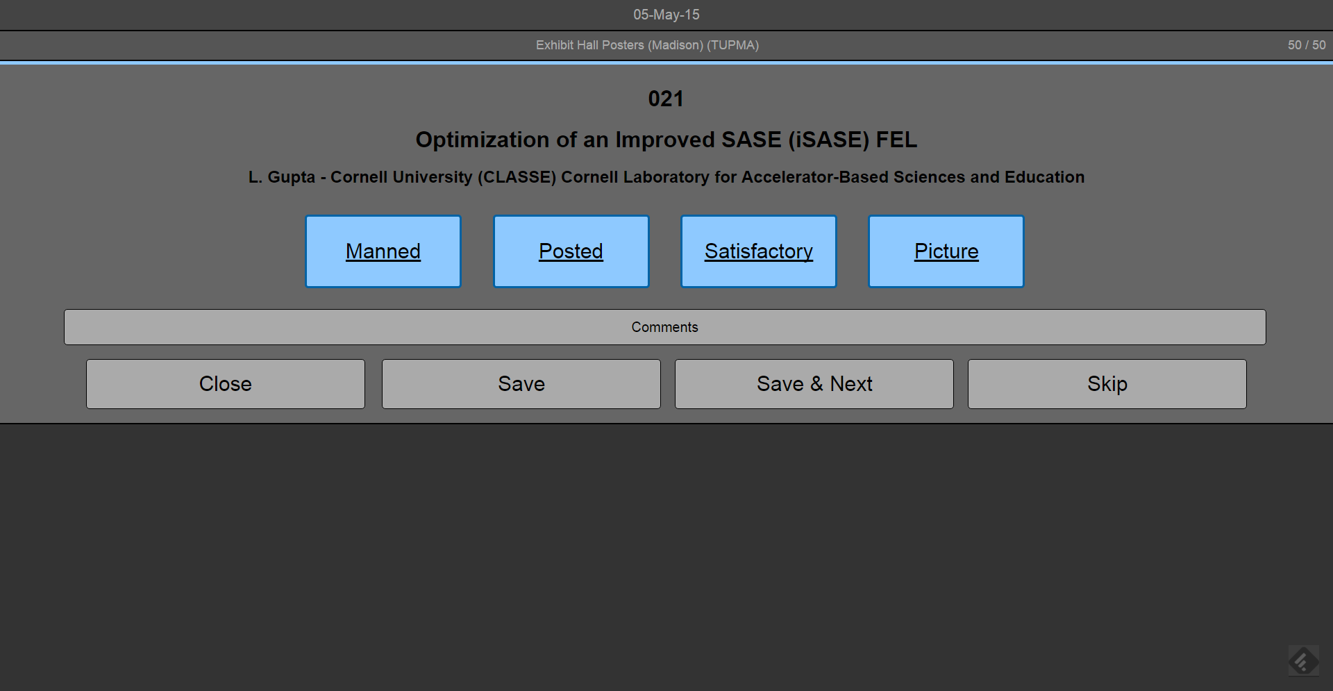Toggle the Picture status button

[946, 251]
